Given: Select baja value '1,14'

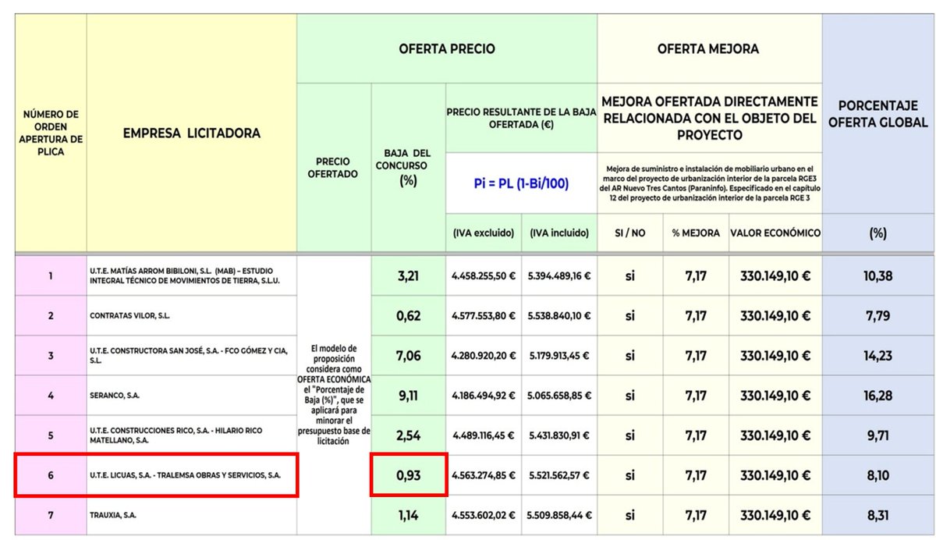Looking at the screenshot, I should point(409,515).
